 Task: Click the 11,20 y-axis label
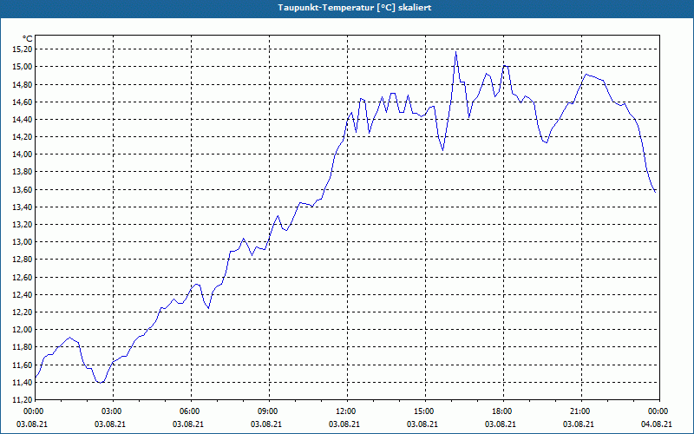click(21, 400)
